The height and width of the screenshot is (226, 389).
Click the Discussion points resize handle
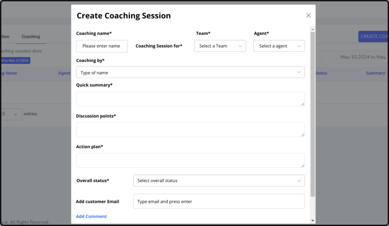[303, 135]
